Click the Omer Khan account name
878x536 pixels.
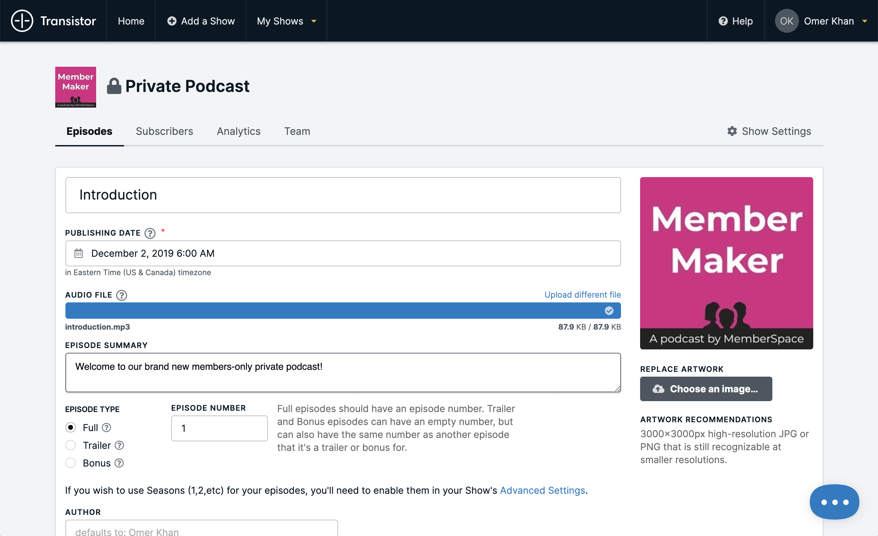tap(829, 21)
